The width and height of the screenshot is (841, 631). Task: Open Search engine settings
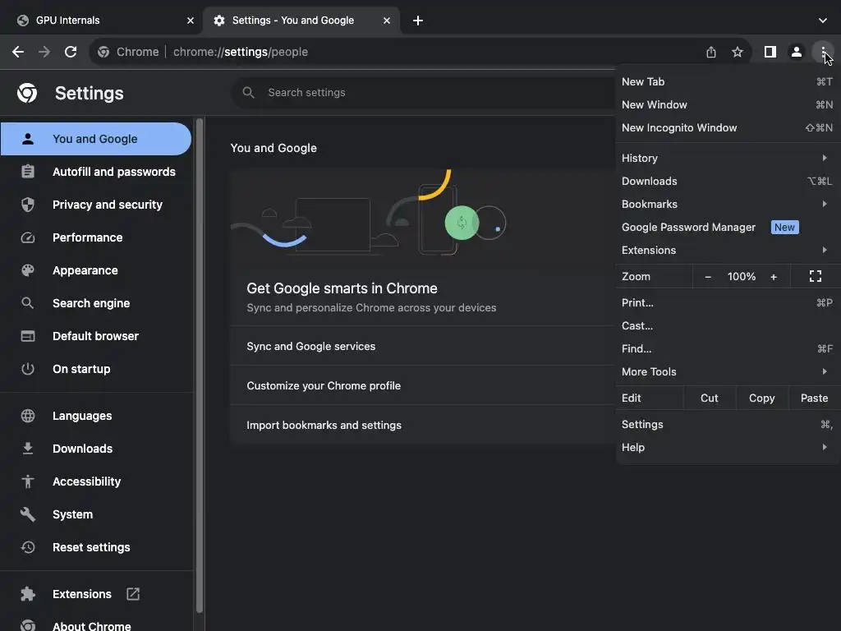pyautogui.click(x=95, y=303)
